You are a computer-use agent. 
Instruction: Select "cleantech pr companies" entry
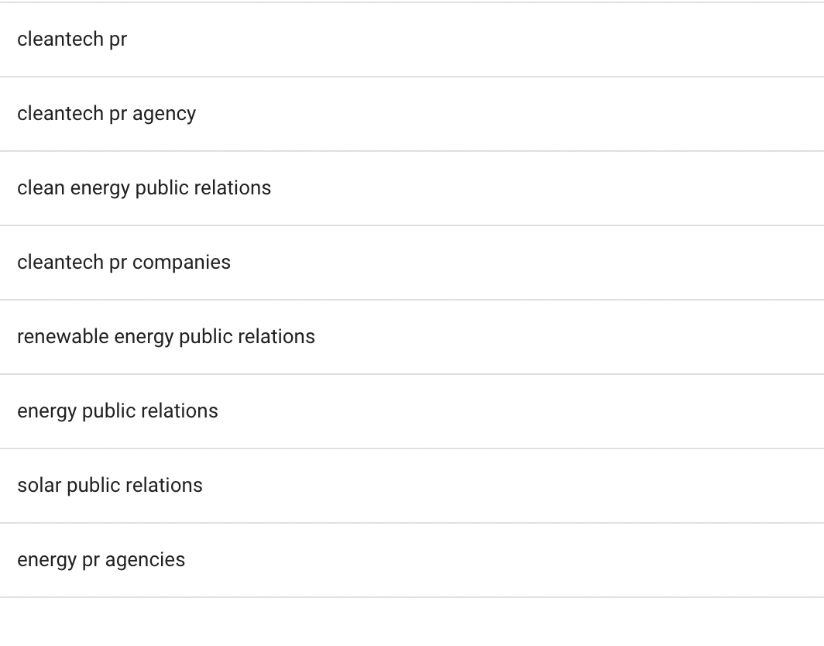click(124, 263)
